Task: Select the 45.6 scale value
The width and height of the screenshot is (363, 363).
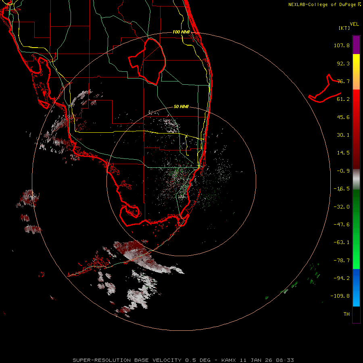Action: (x=343, y=117)
